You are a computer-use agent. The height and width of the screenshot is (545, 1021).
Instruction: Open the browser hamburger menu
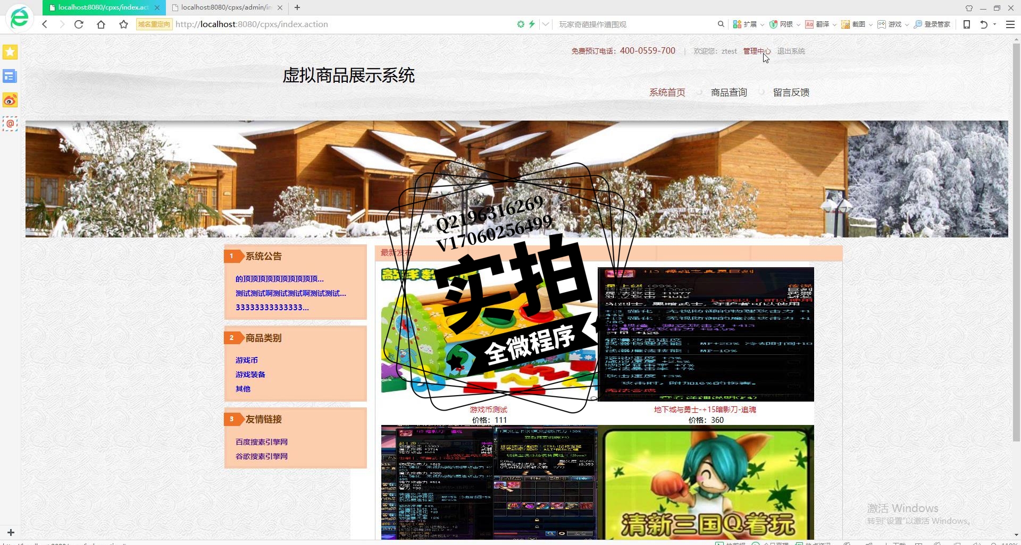(x=1010, y=24)
